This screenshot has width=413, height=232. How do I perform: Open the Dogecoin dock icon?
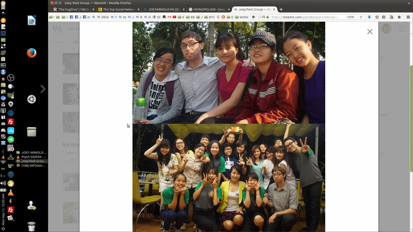(11, 183)
